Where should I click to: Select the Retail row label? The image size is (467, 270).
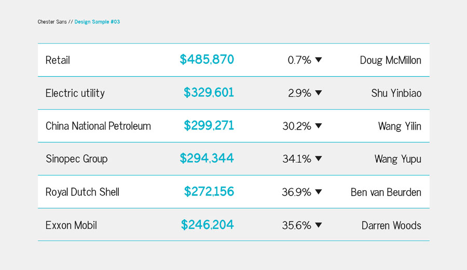58,60
